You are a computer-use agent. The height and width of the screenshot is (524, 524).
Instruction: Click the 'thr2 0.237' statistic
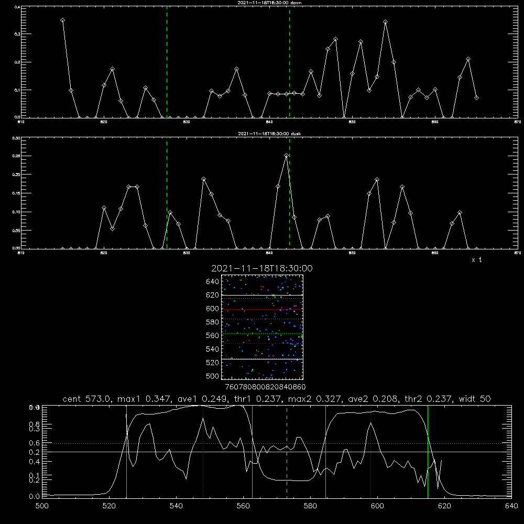click(x=429, y=399)
